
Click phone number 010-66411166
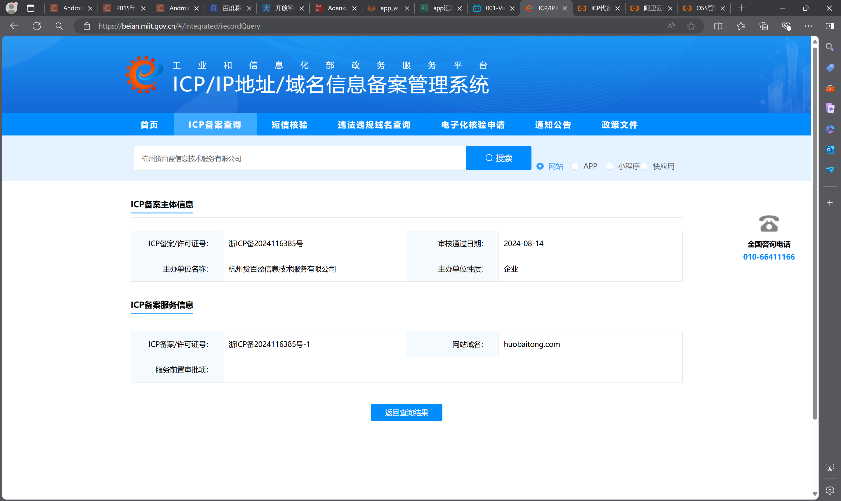point(769,257)
